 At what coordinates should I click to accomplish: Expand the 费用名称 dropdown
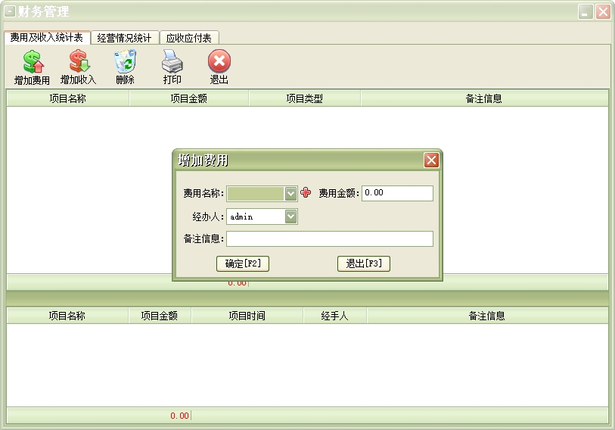click(291, 194)
